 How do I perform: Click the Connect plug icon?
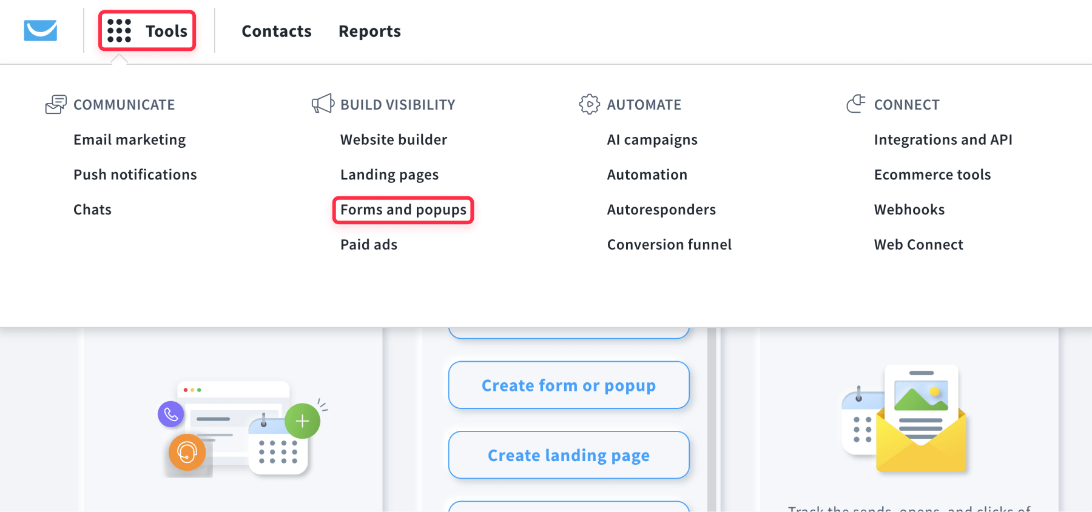tap(856, 104)
